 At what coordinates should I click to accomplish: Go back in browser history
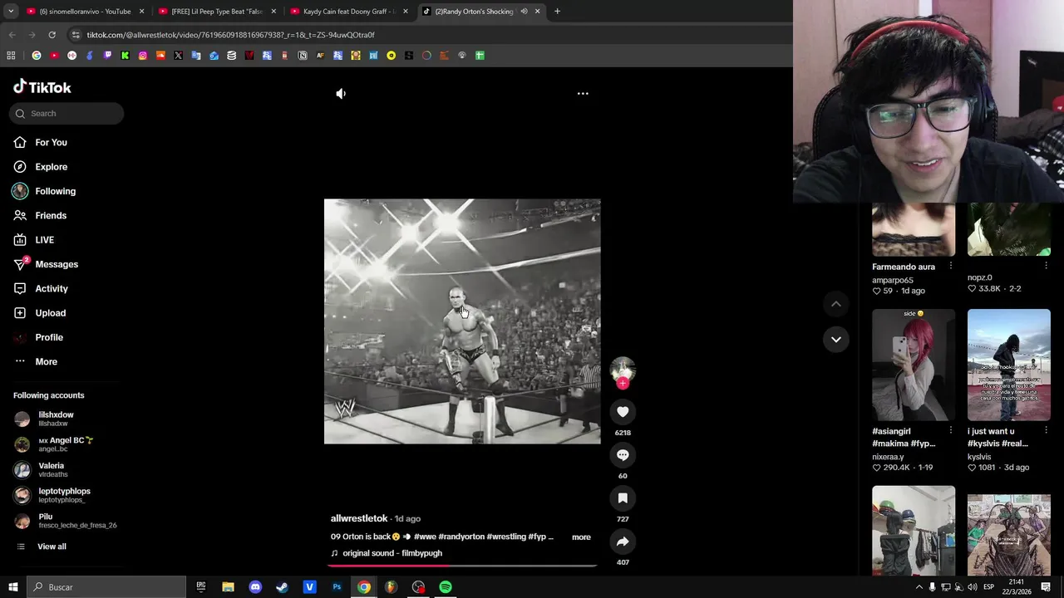(x=12, y=35)
